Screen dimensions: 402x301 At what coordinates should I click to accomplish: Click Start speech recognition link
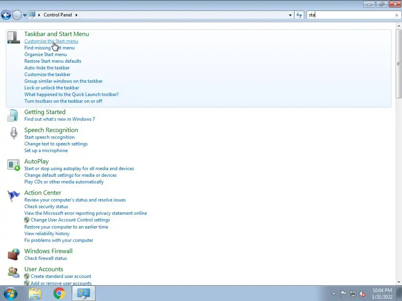click(49, 137)
